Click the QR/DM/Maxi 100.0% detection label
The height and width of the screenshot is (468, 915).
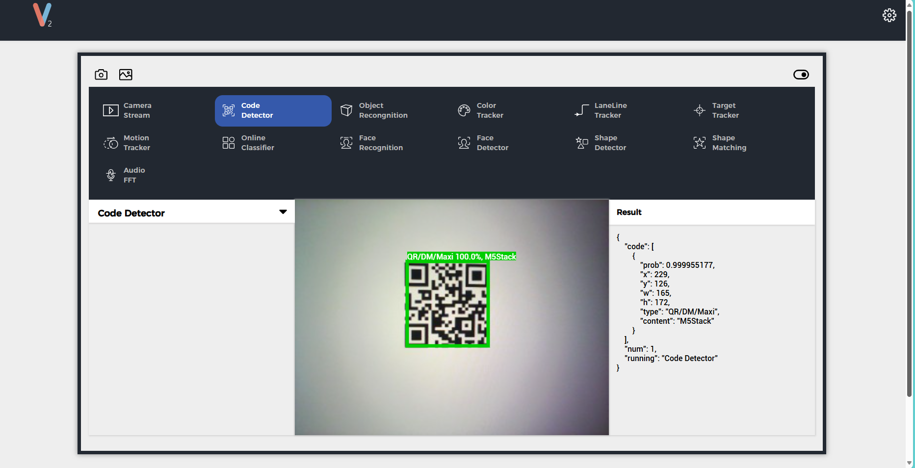tap(462, 257)
